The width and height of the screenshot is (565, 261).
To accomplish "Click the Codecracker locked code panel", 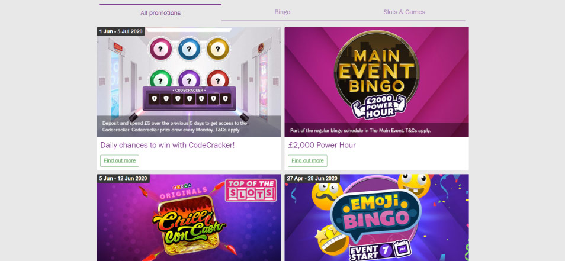I will click(189, 98).
